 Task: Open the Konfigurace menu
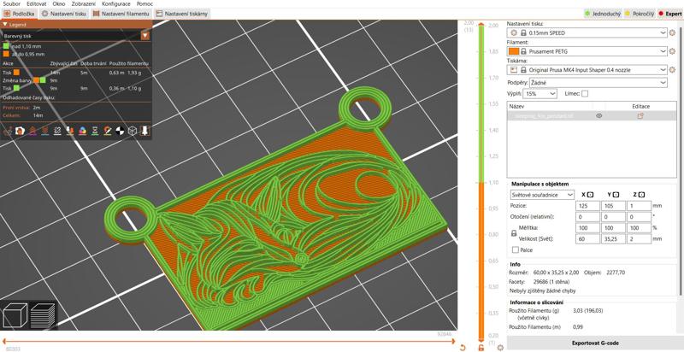pos(115,3)
